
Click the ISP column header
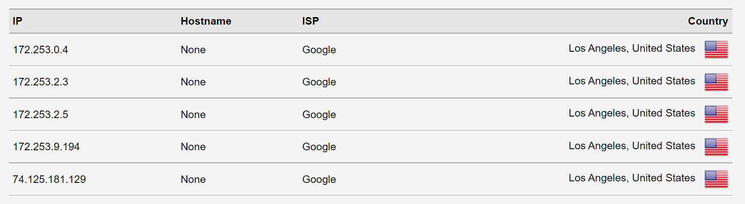310,21
